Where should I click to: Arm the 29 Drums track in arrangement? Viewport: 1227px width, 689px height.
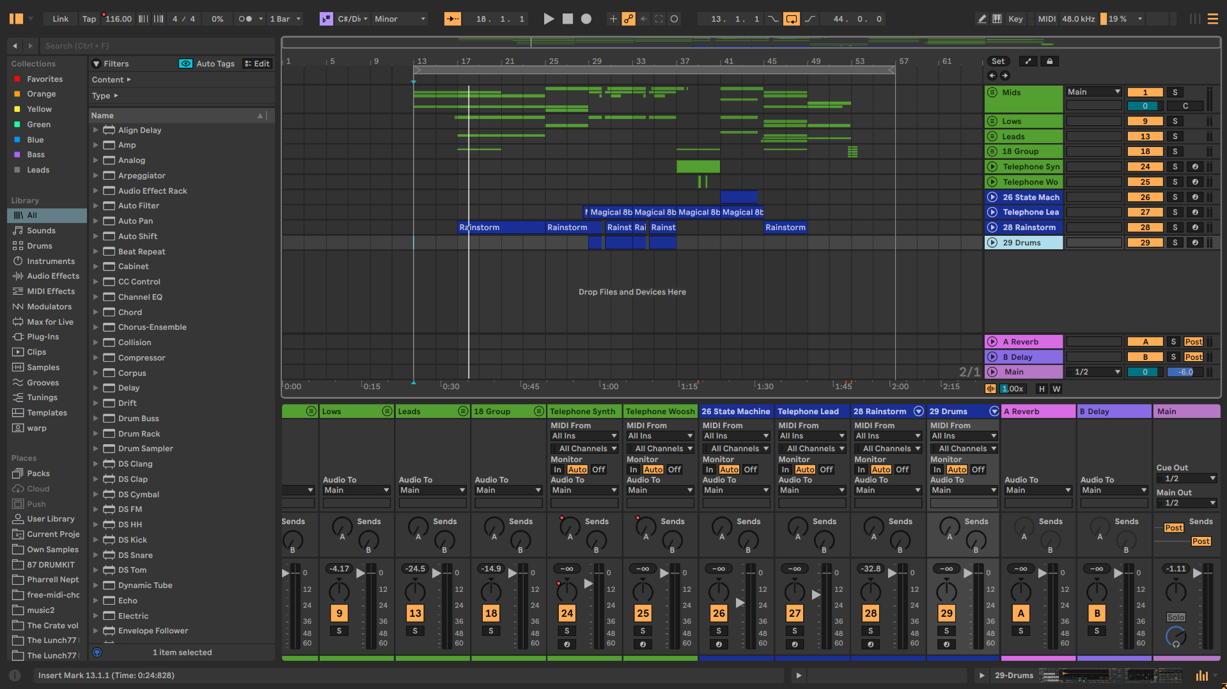point(1195,243)
